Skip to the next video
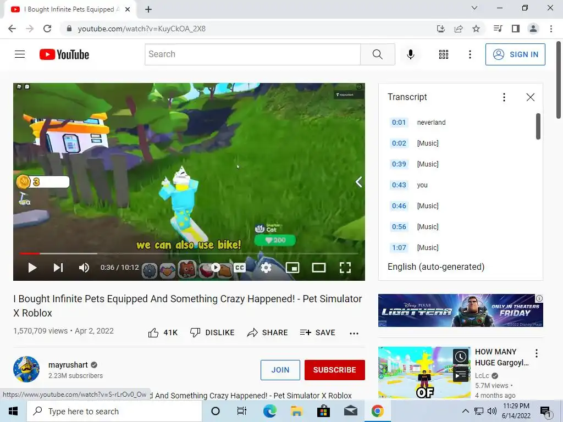This screenshot has width=563, height=422. point(58,268)
